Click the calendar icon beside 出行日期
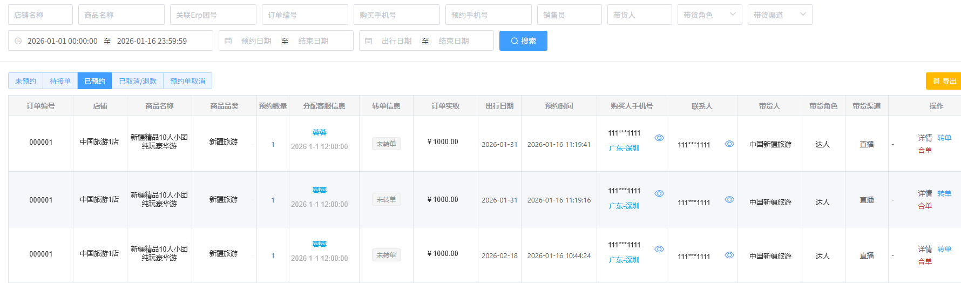This screenshot has height=283, width=961. [x=369, y=41]
